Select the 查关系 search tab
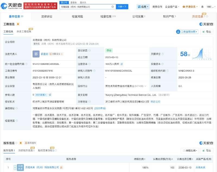Screen dimensions: 217x172 click(83, 2)
